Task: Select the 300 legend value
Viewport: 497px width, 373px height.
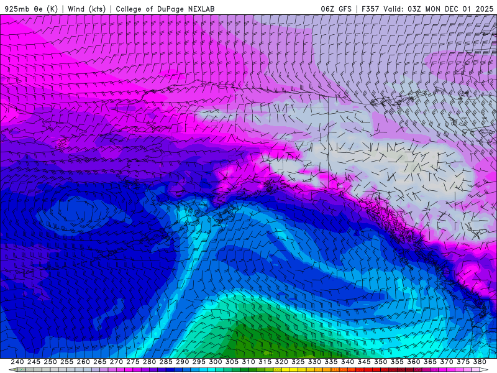Action: click(x=215, y=362)
